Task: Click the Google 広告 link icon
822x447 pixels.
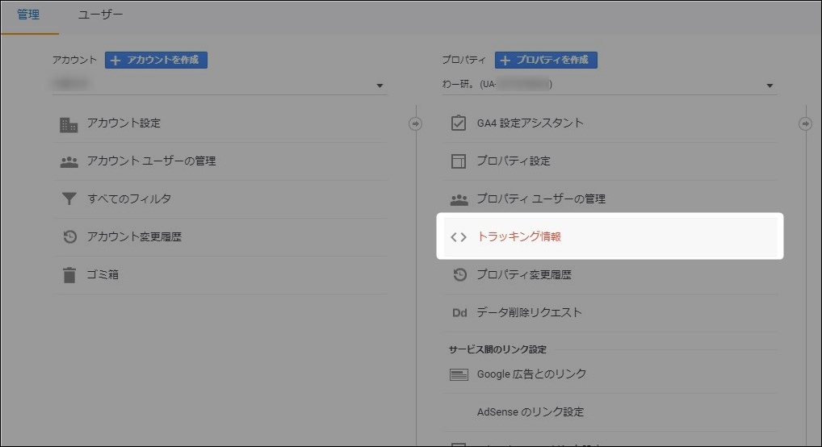Action: pos(459,374)
